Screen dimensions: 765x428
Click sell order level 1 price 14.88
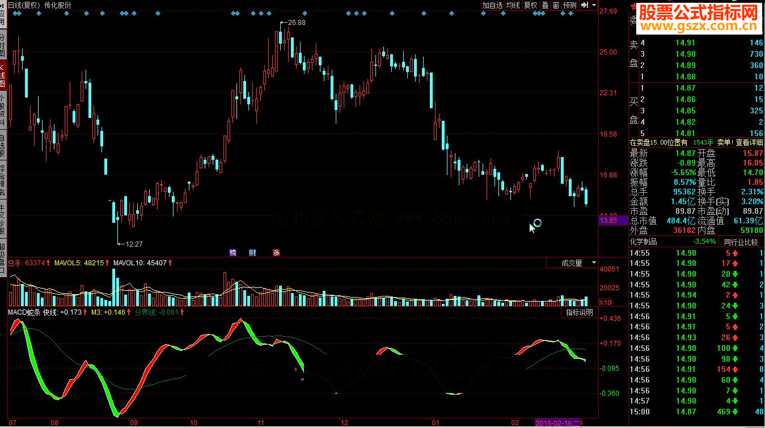coord(685,77)
